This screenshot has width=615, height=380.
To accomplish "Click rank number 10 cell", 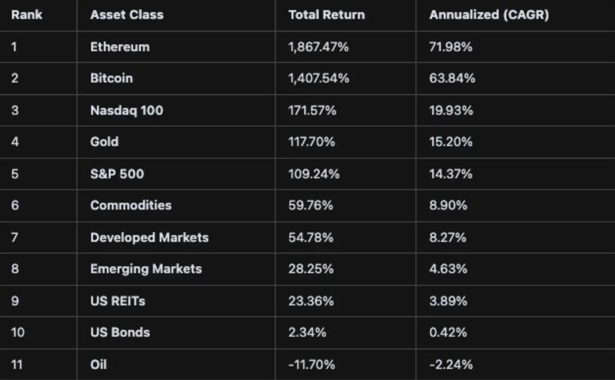I will (x=17, y=332).
